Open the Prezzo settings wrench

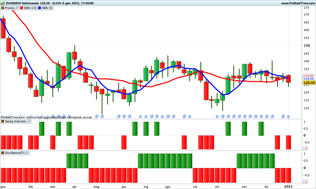(x=17, y=8)
